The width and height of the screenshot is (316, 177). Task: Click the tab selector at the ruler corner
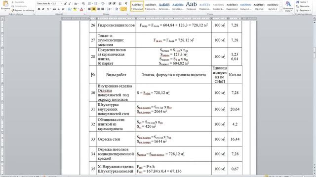tap(2, 19)
